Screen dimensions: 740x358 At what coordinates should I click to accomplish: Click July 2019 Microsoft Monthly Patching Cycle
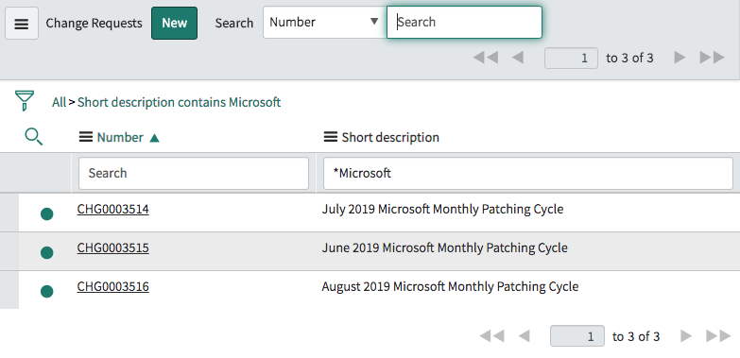tap(442, 209)
